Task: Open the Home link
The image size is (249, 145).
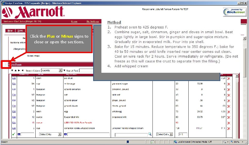Action: 74,21
